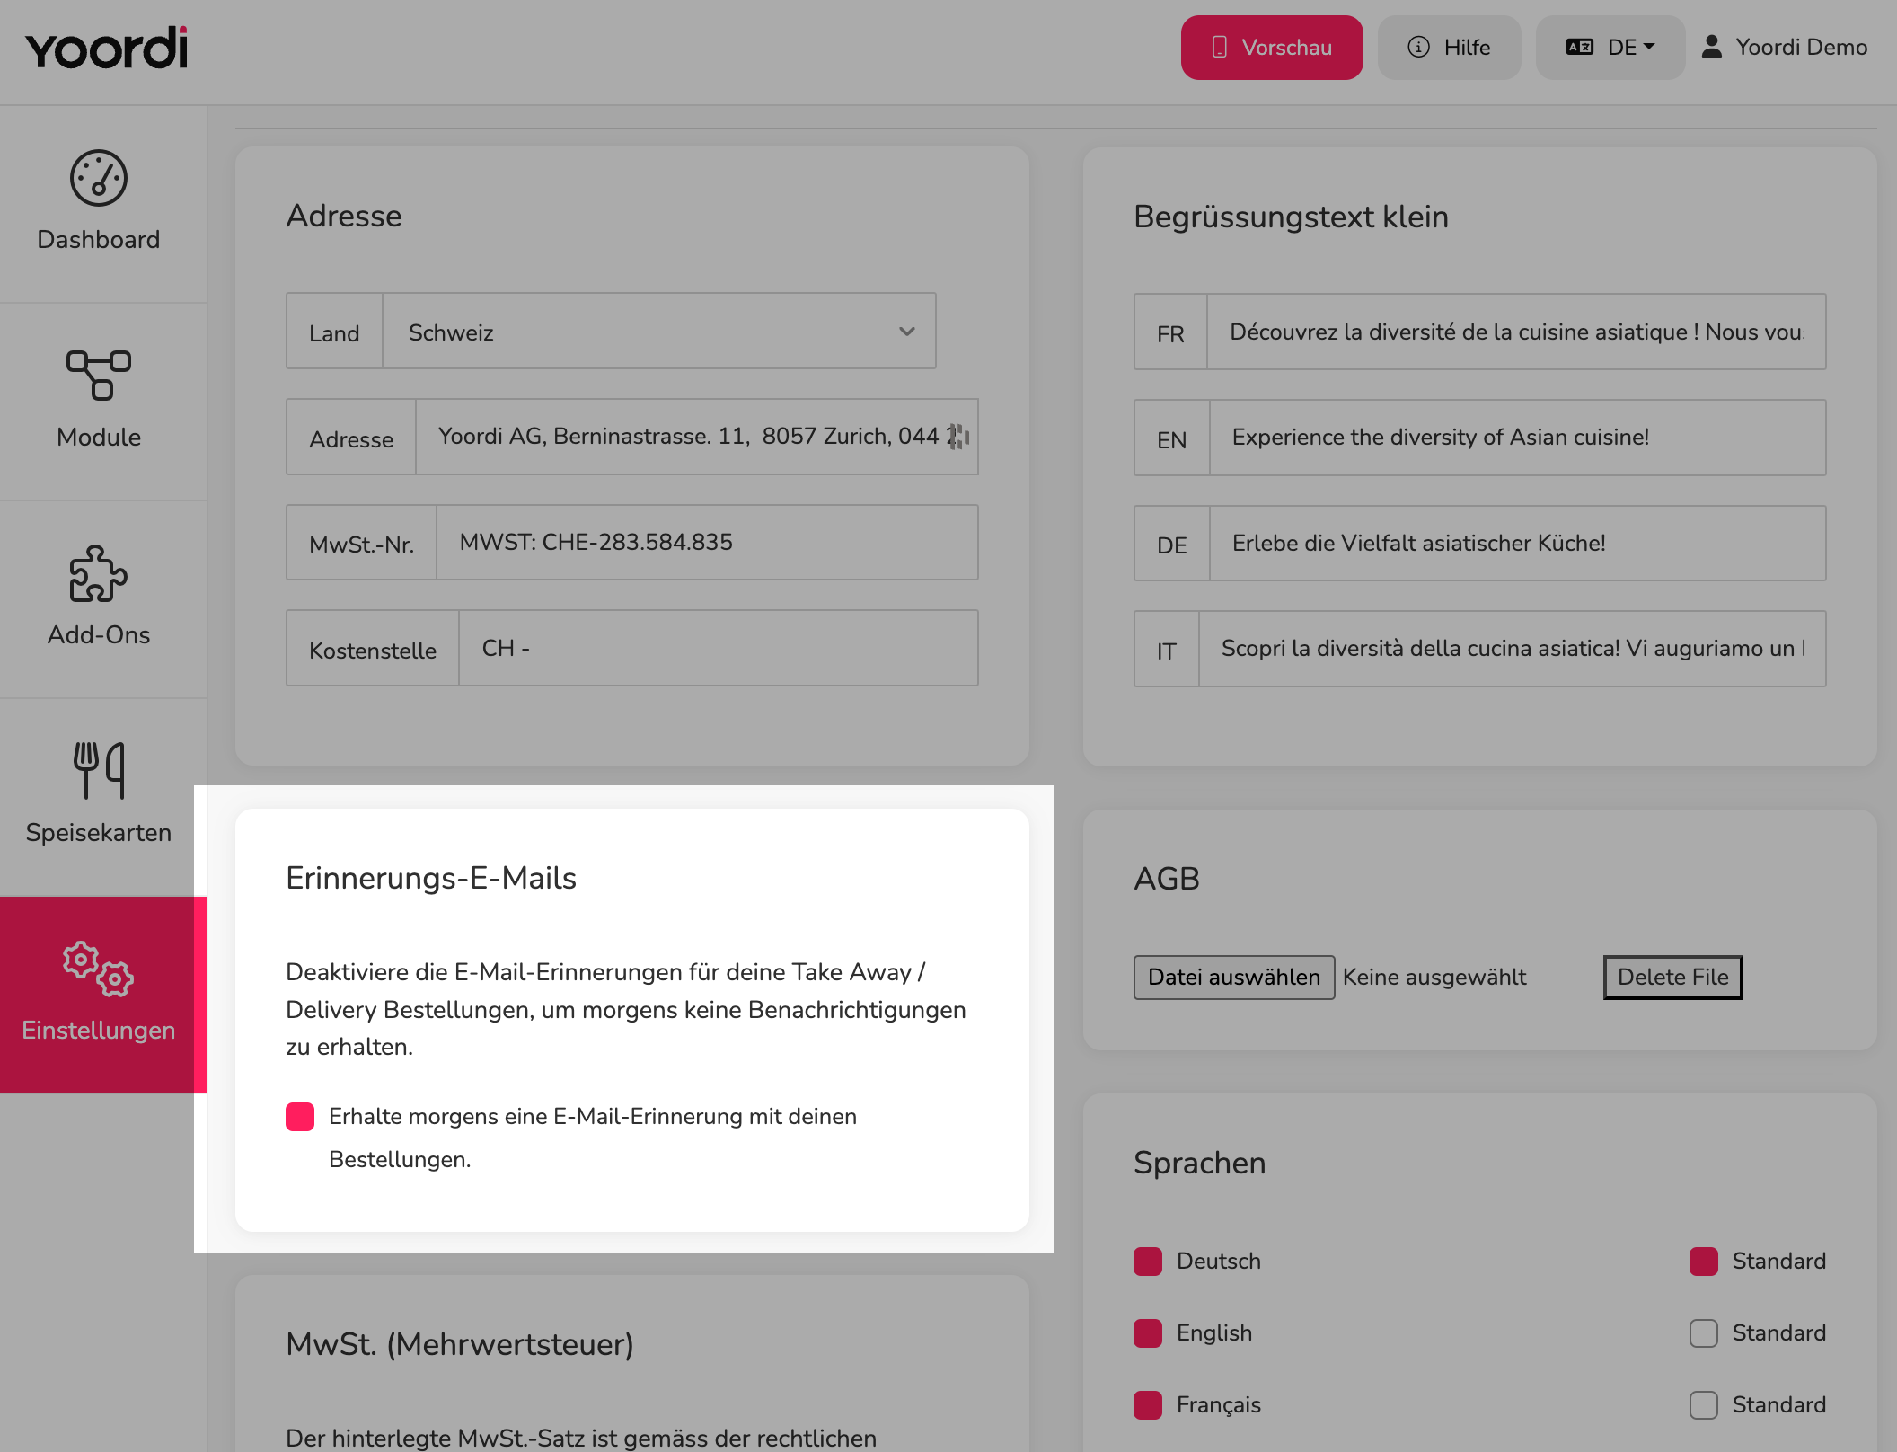Click the Vorschau button
Image resolution: width=1897 pixels, height=1452 pixels.
pos(1272,48)
